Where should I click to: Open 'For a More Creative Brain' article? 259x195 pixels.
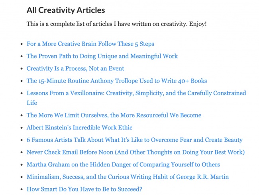pos(90,44)
